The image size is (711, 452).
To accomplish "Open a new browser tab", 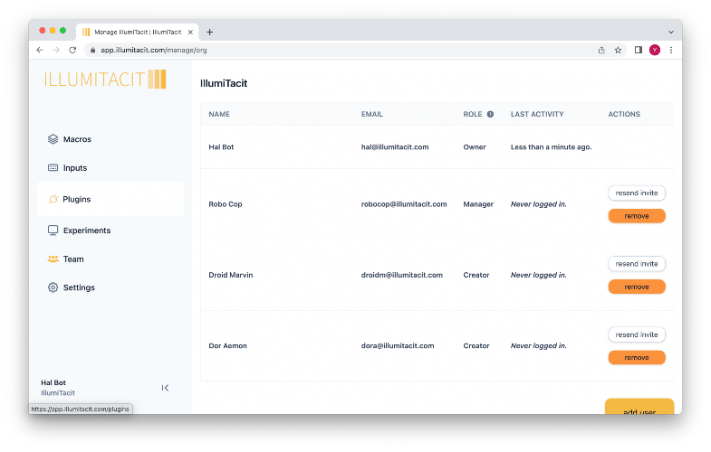I will pyautogui.click(x=209, y=33).
